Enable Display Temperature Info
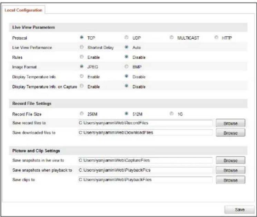 [81, 76]
